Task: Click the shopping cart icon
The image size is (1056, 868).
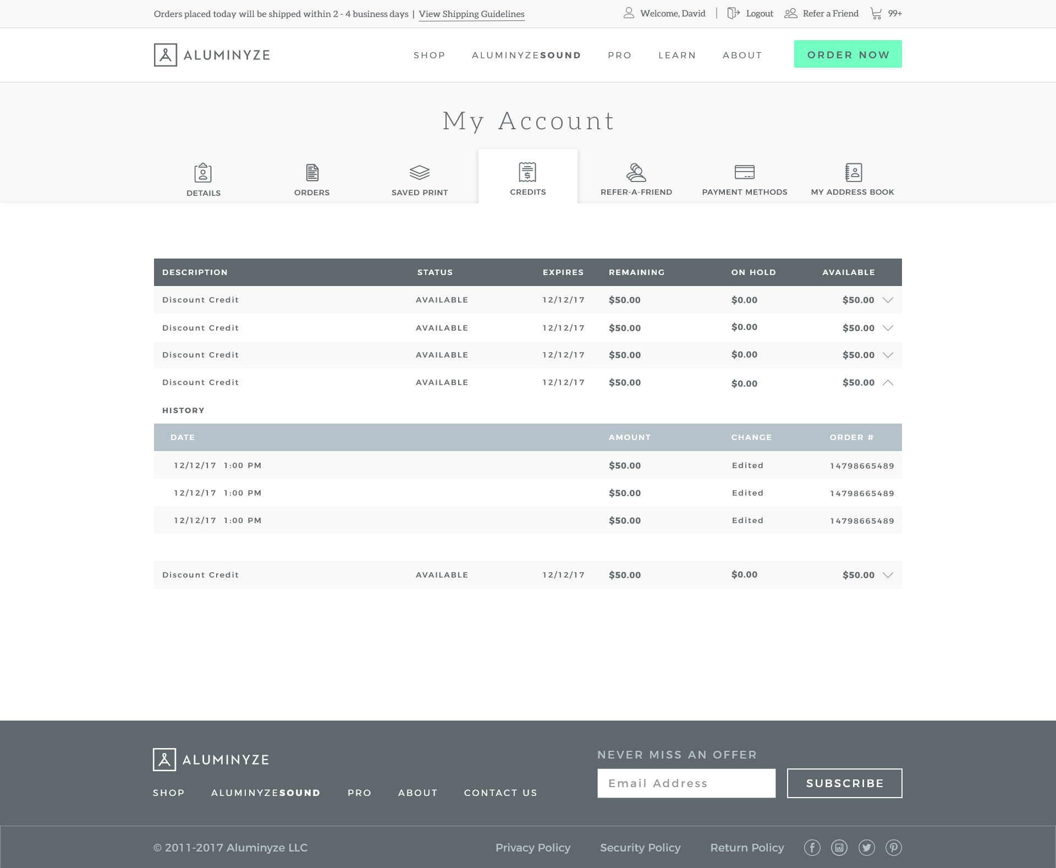Action: click(x=876, y=13)
